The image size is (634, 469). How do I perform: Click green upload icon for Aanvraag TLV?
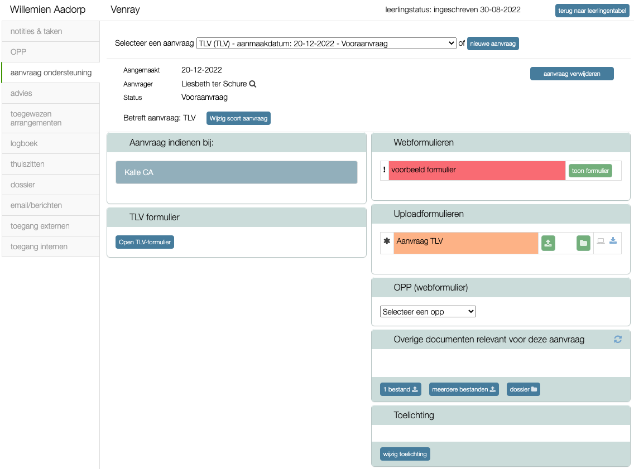tap(548, 243)
